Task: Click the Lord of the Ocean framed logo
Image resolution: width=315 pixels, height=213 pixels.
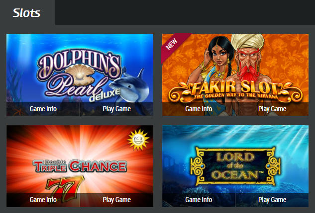Action: [235, 166]
